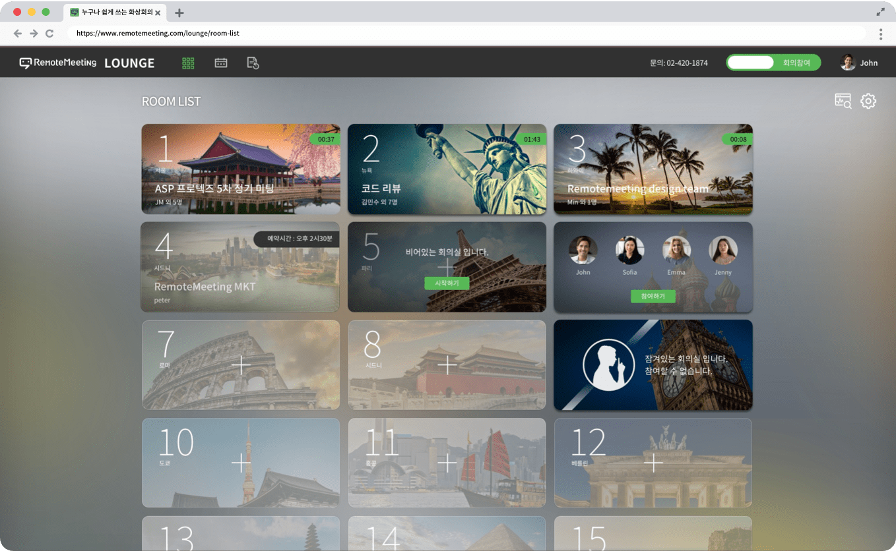This screenshot has width=896, height=551.
Task: Click the LOUNGE title text
Action: point(129,63)
